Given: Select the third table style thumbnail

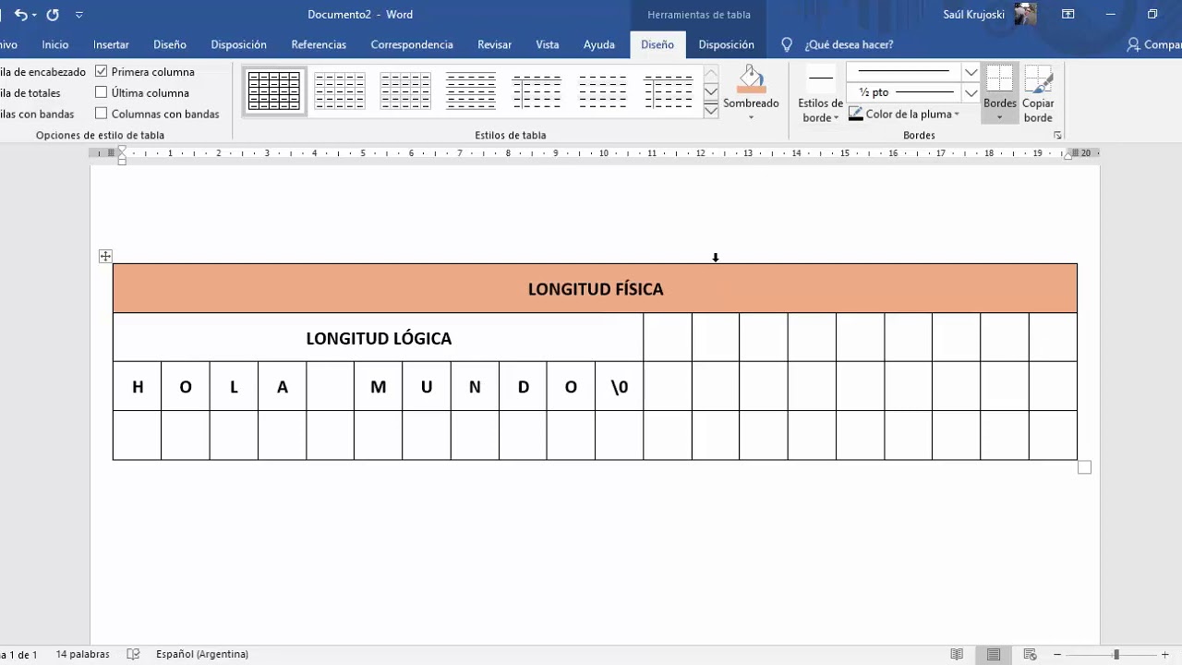Looking at the screenshot, I should click(405, 91).
